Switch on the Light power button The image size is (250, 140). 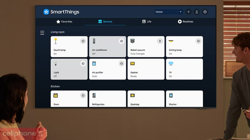click(x=83, y=64)
